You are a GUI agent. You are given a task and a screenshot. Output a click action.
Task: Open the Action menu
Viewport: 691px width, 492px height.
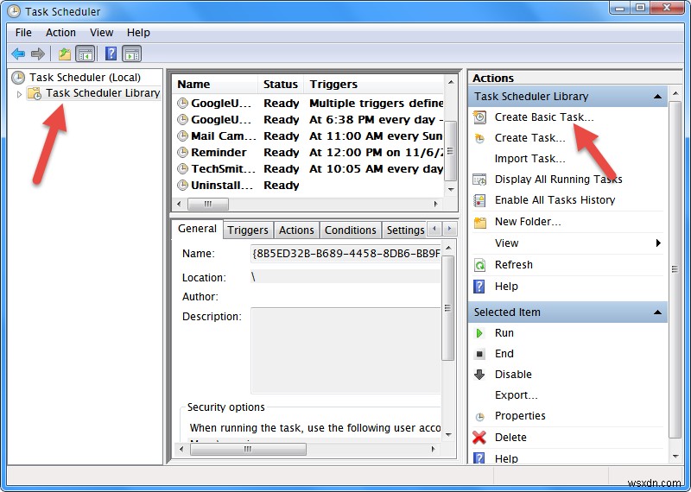pyautogui.click(x=60, y=33)
